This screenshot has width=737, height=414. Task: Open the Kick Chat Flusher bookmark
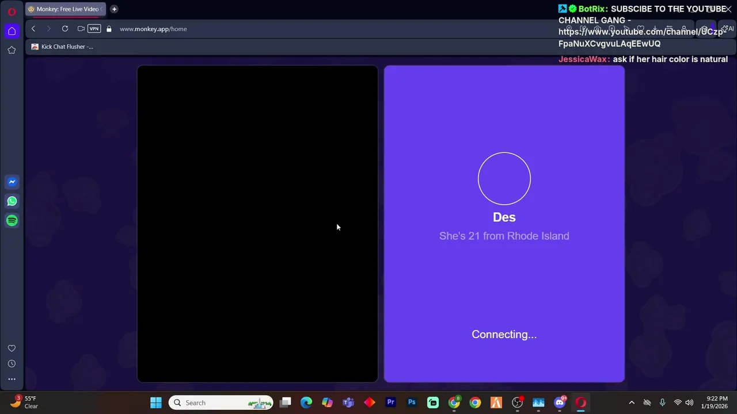click(x=62, y=47)
